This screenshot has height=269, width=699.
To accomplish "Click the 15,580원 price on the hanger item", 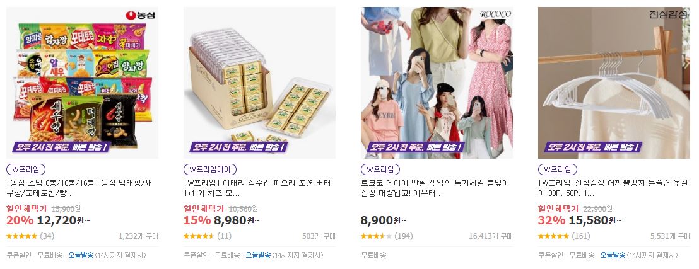I will [x=596, y=220].
